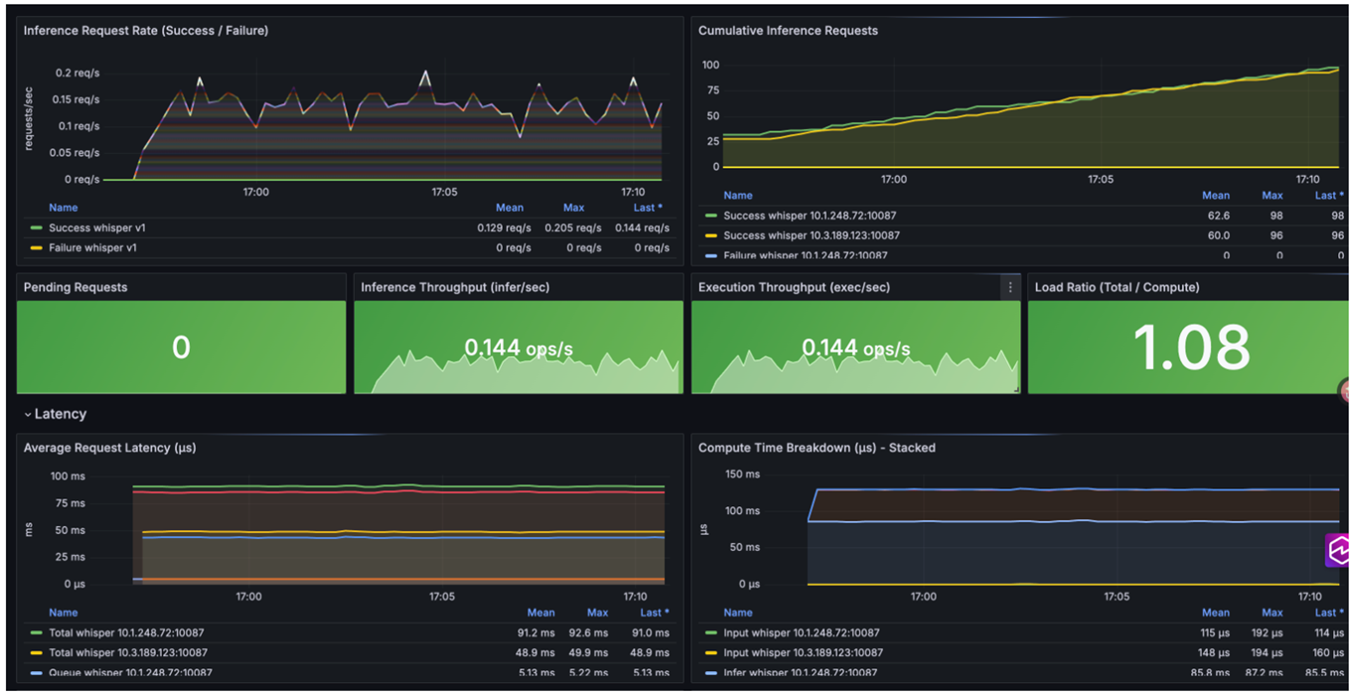Toggle Input whisper 10.1.248.72:10087 series
This screenshot has width=1353, height=696.
[801, 632]
